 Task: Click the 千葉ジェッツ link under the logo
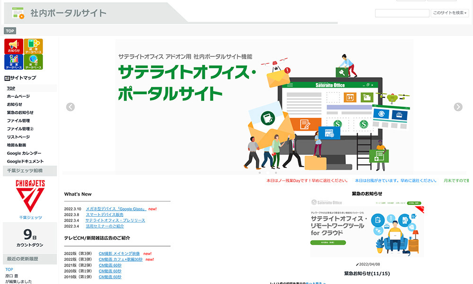pos(30,217)
